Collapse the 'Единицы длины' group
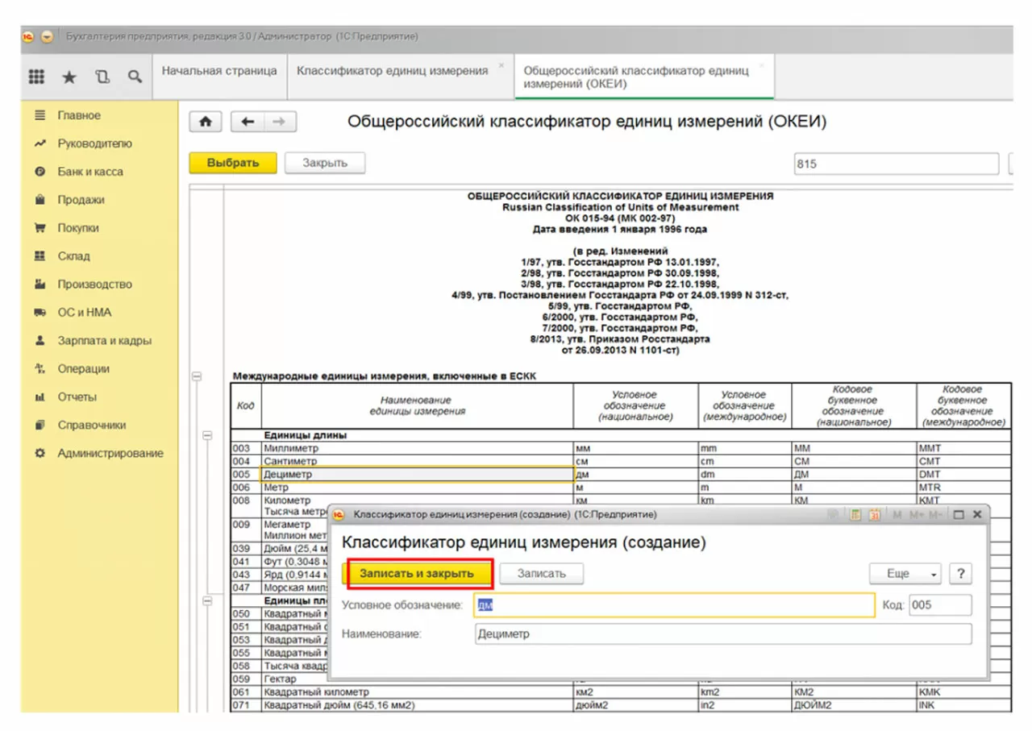Viewport: 1032px width, 731px height. (x=207, y=435)
